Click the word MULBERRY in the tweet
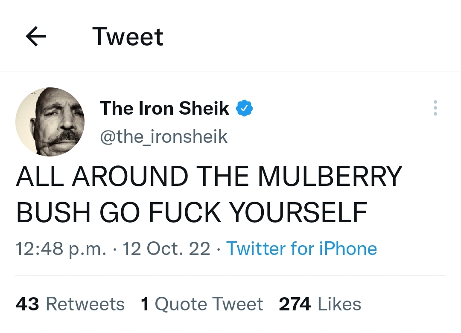The image size is (461, 333). click(330, 176)
